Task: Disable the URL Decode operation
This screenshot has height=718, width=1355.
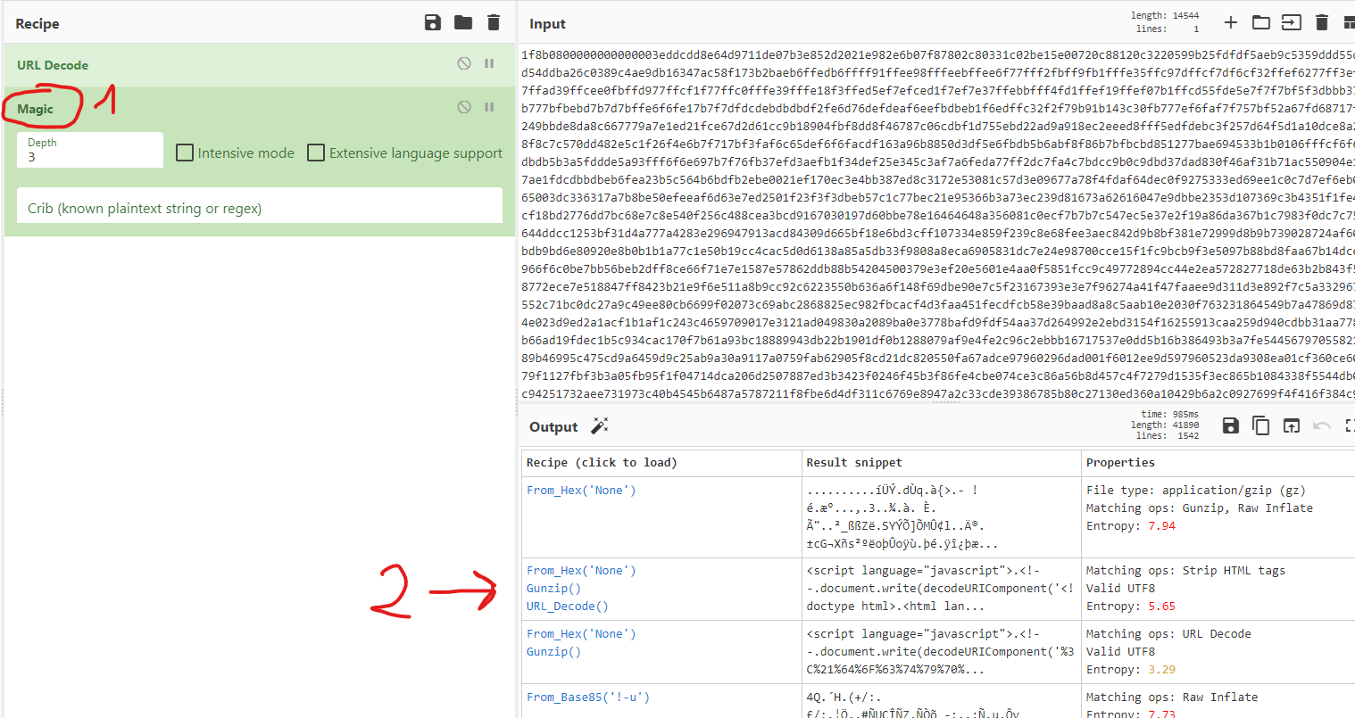Action: 463,63
